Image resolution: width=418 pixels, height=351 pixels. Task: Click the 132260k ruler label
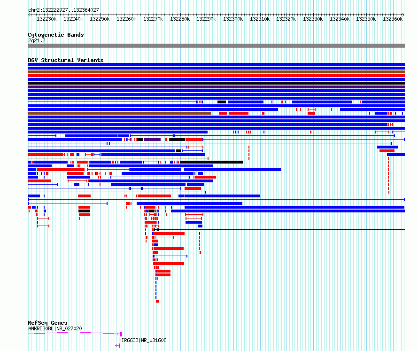pyautogui.click(x=126, y=19)
